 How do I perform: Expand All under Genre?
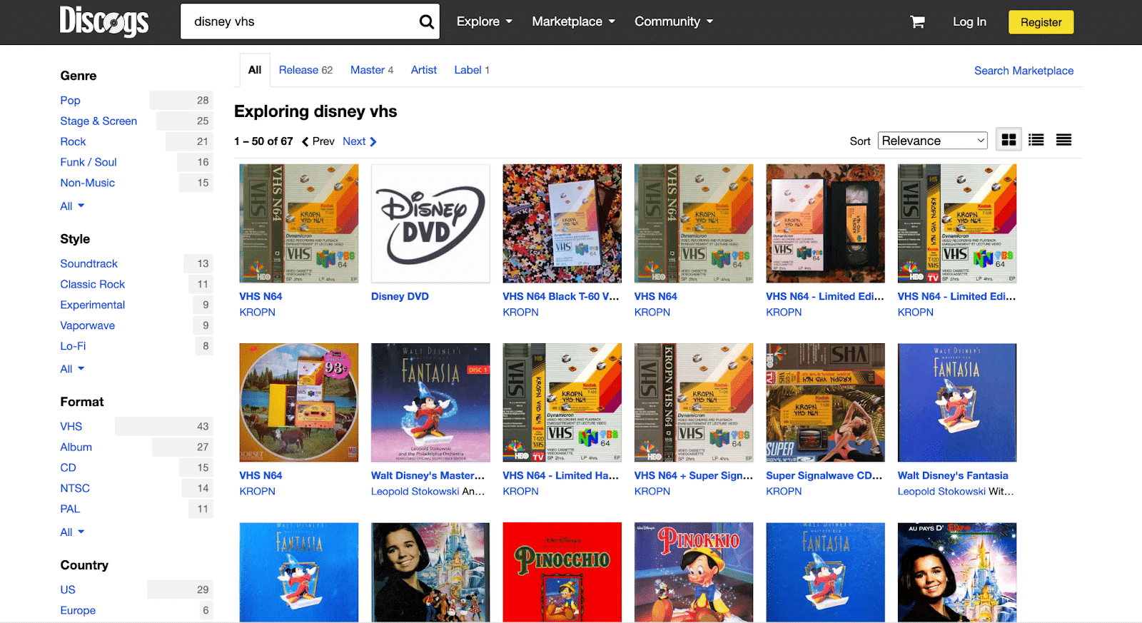click(x=72, y=206)
